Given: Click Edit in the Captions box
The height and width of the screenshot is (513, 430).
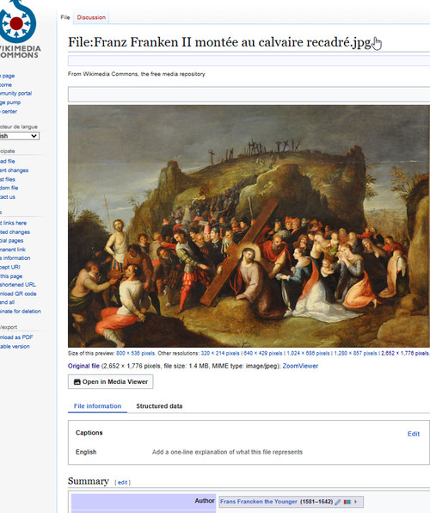Looking at the screenshot, I should click(x=414, y=434).
